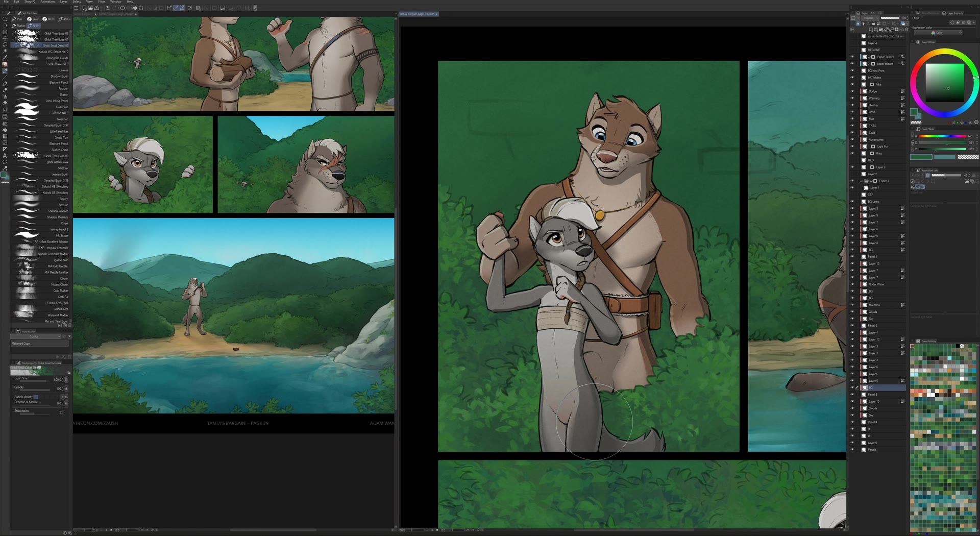Click inside the color wheel square
Image resolution: width=980 pixels, height=536 pixels.
click(945, 83)
